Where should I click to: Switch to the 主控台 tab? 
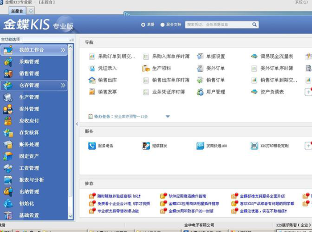point(17,11)
